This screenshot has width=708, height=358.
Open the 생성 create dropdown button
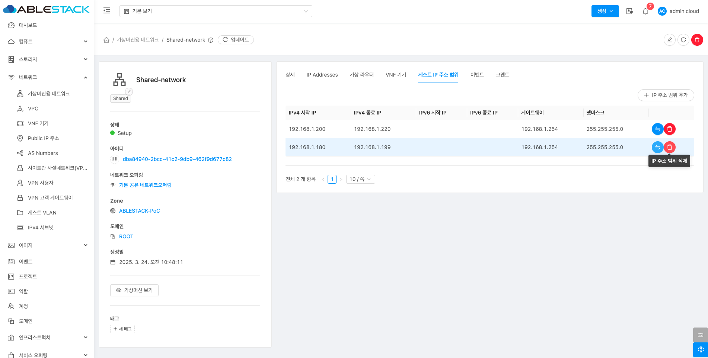[x=605, y=11]
